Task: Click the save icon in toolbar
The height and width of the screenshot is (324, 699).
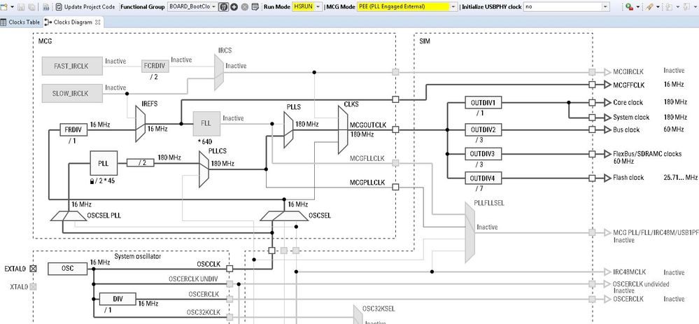Action: pyautogui.click(x=20, y=7)
